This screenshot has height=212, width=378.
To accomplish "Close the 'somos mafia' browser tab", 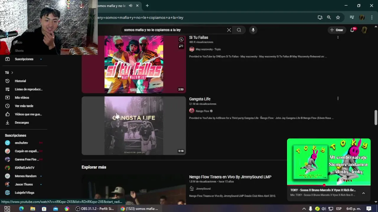I will pos(137,6).
